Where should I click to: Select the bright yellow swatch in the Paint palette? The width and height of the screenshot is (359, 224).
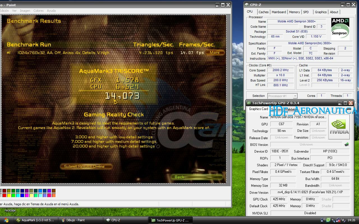pos(9,195)
